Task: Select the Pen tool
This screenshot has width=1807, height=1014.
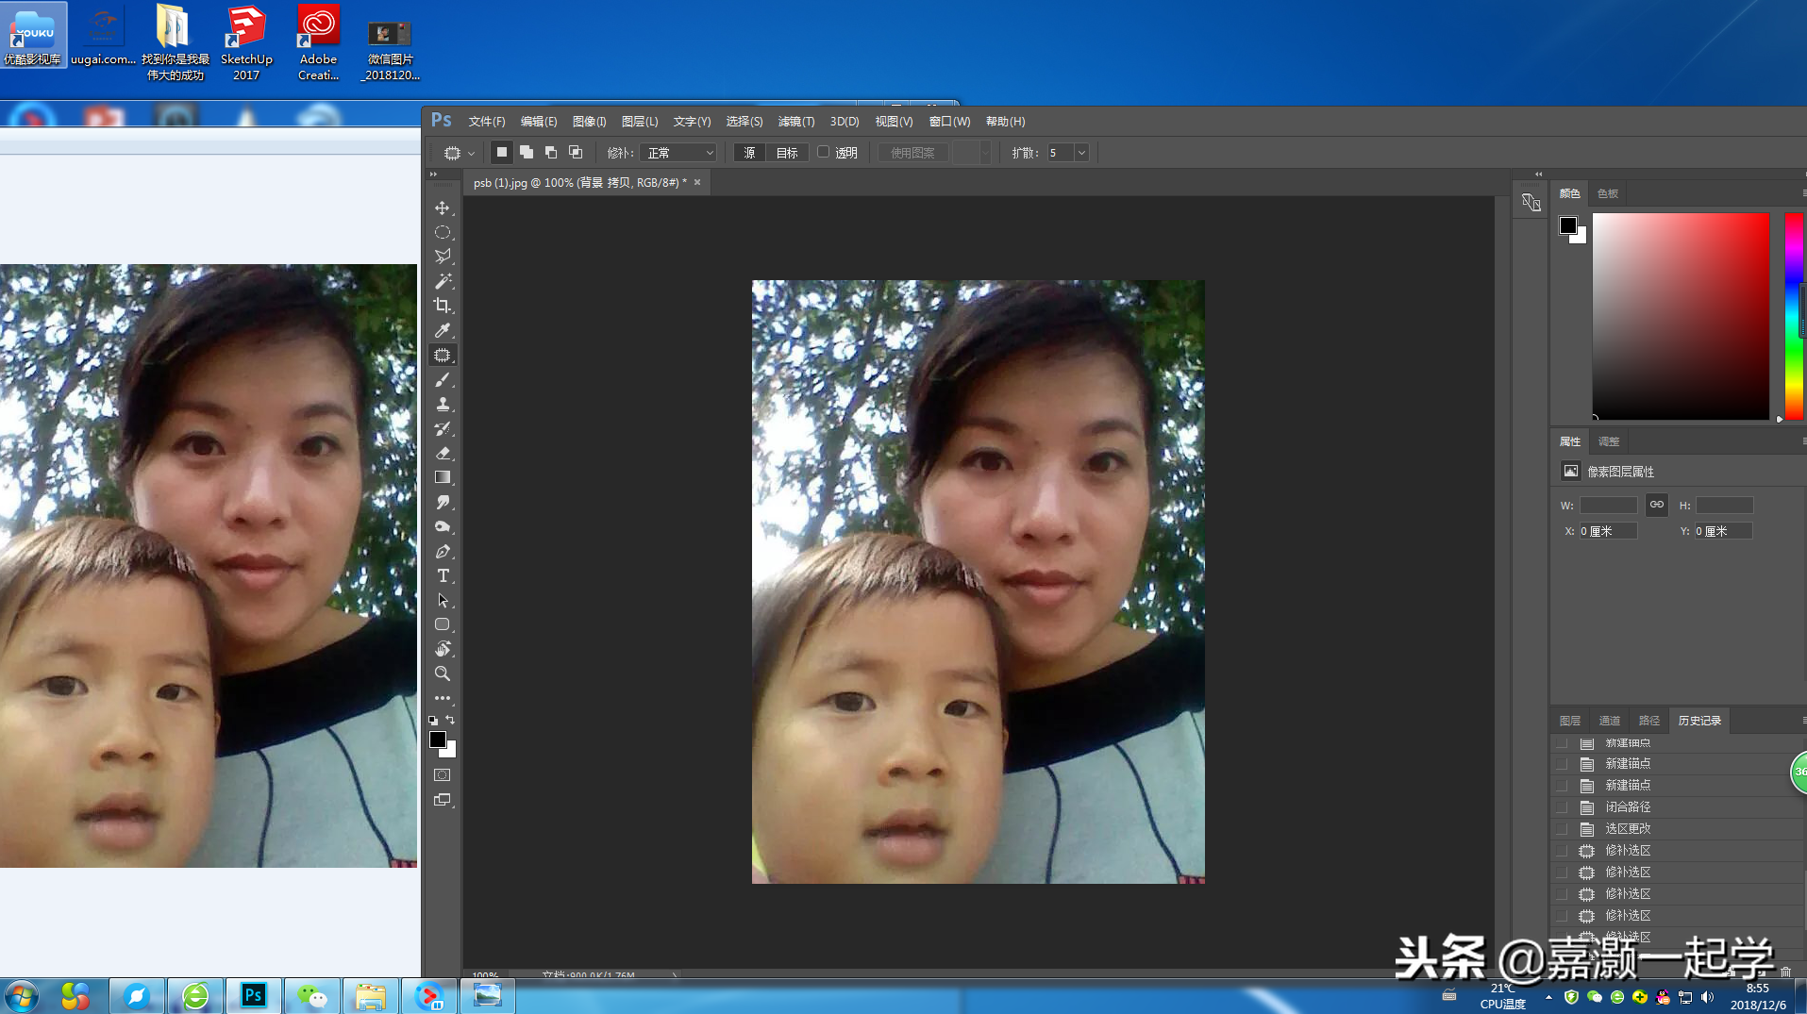Action: click(x=442, y=551)
